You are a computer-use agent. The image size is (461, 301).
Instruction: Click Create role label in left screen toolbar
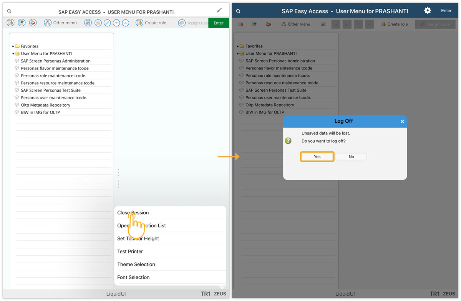point(156,23)
